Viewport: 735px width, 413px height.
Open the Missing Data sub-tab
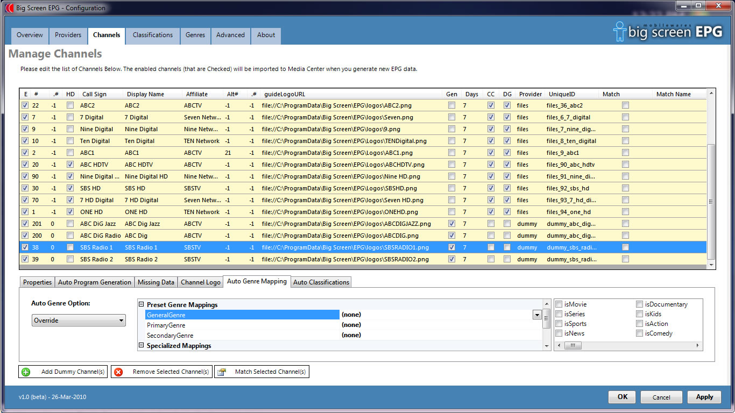coord(156,282)
